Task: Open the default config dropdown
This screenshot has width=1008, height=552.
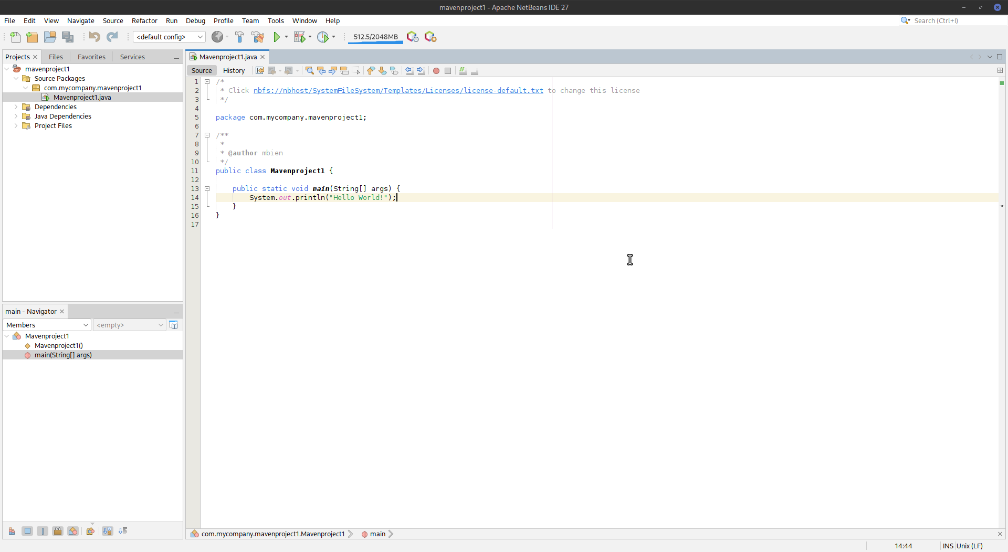Action: [169, 37]
